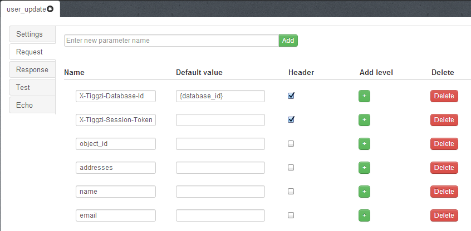Add level to X-Tiggzi-Session-Token parameter
Viewport: 471px width, 231px height.
click(364, 120)
